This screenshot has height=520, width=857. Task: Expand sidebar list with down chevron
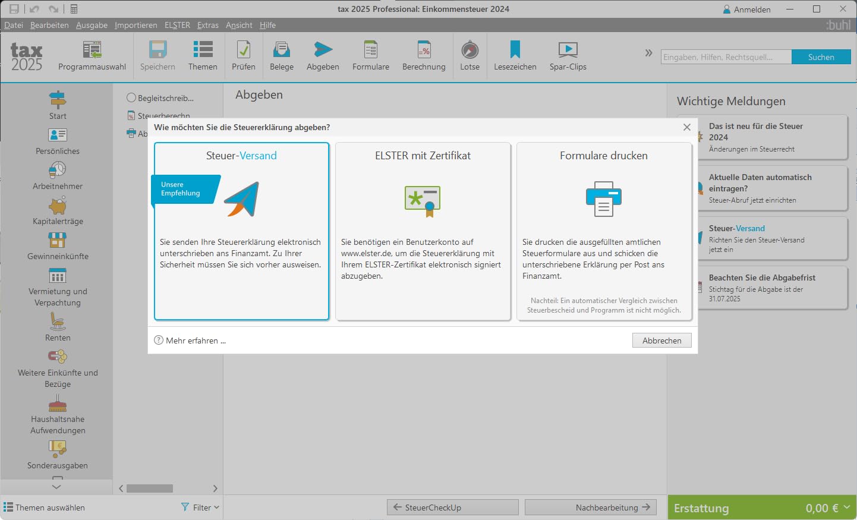[56, 487]
